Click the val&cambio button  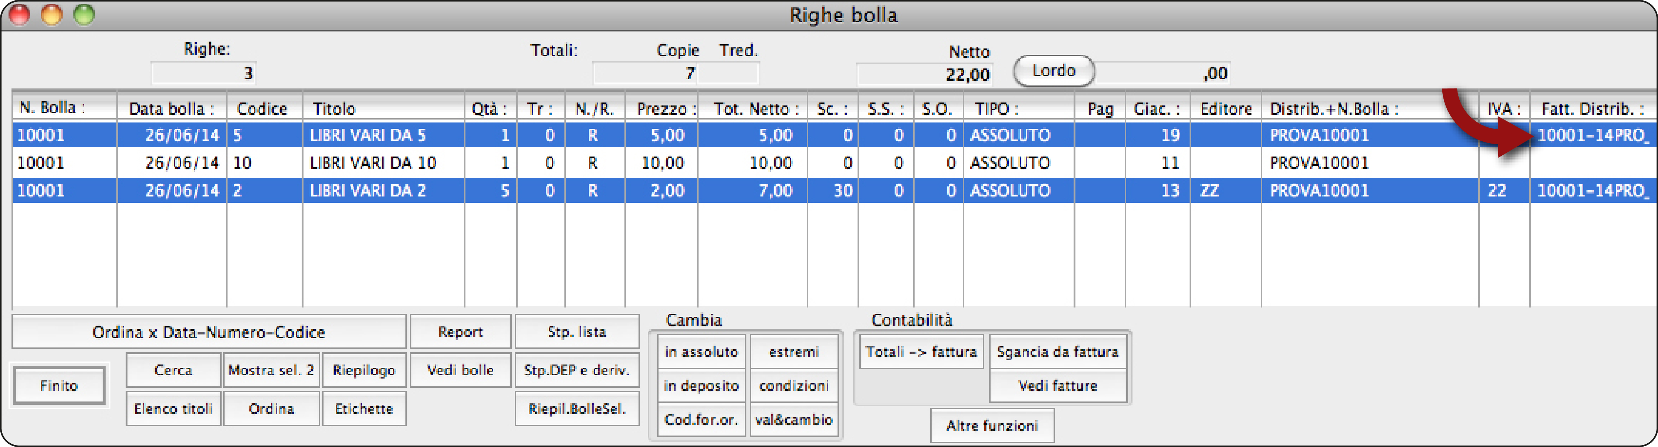coord(793,420)
